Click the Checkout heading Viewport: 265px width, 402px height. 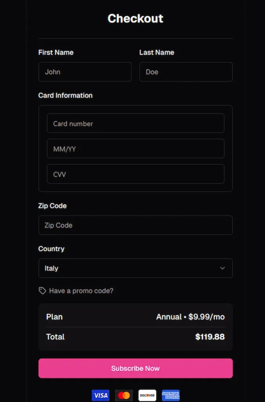pyautogui.click(x=135, y=18)
